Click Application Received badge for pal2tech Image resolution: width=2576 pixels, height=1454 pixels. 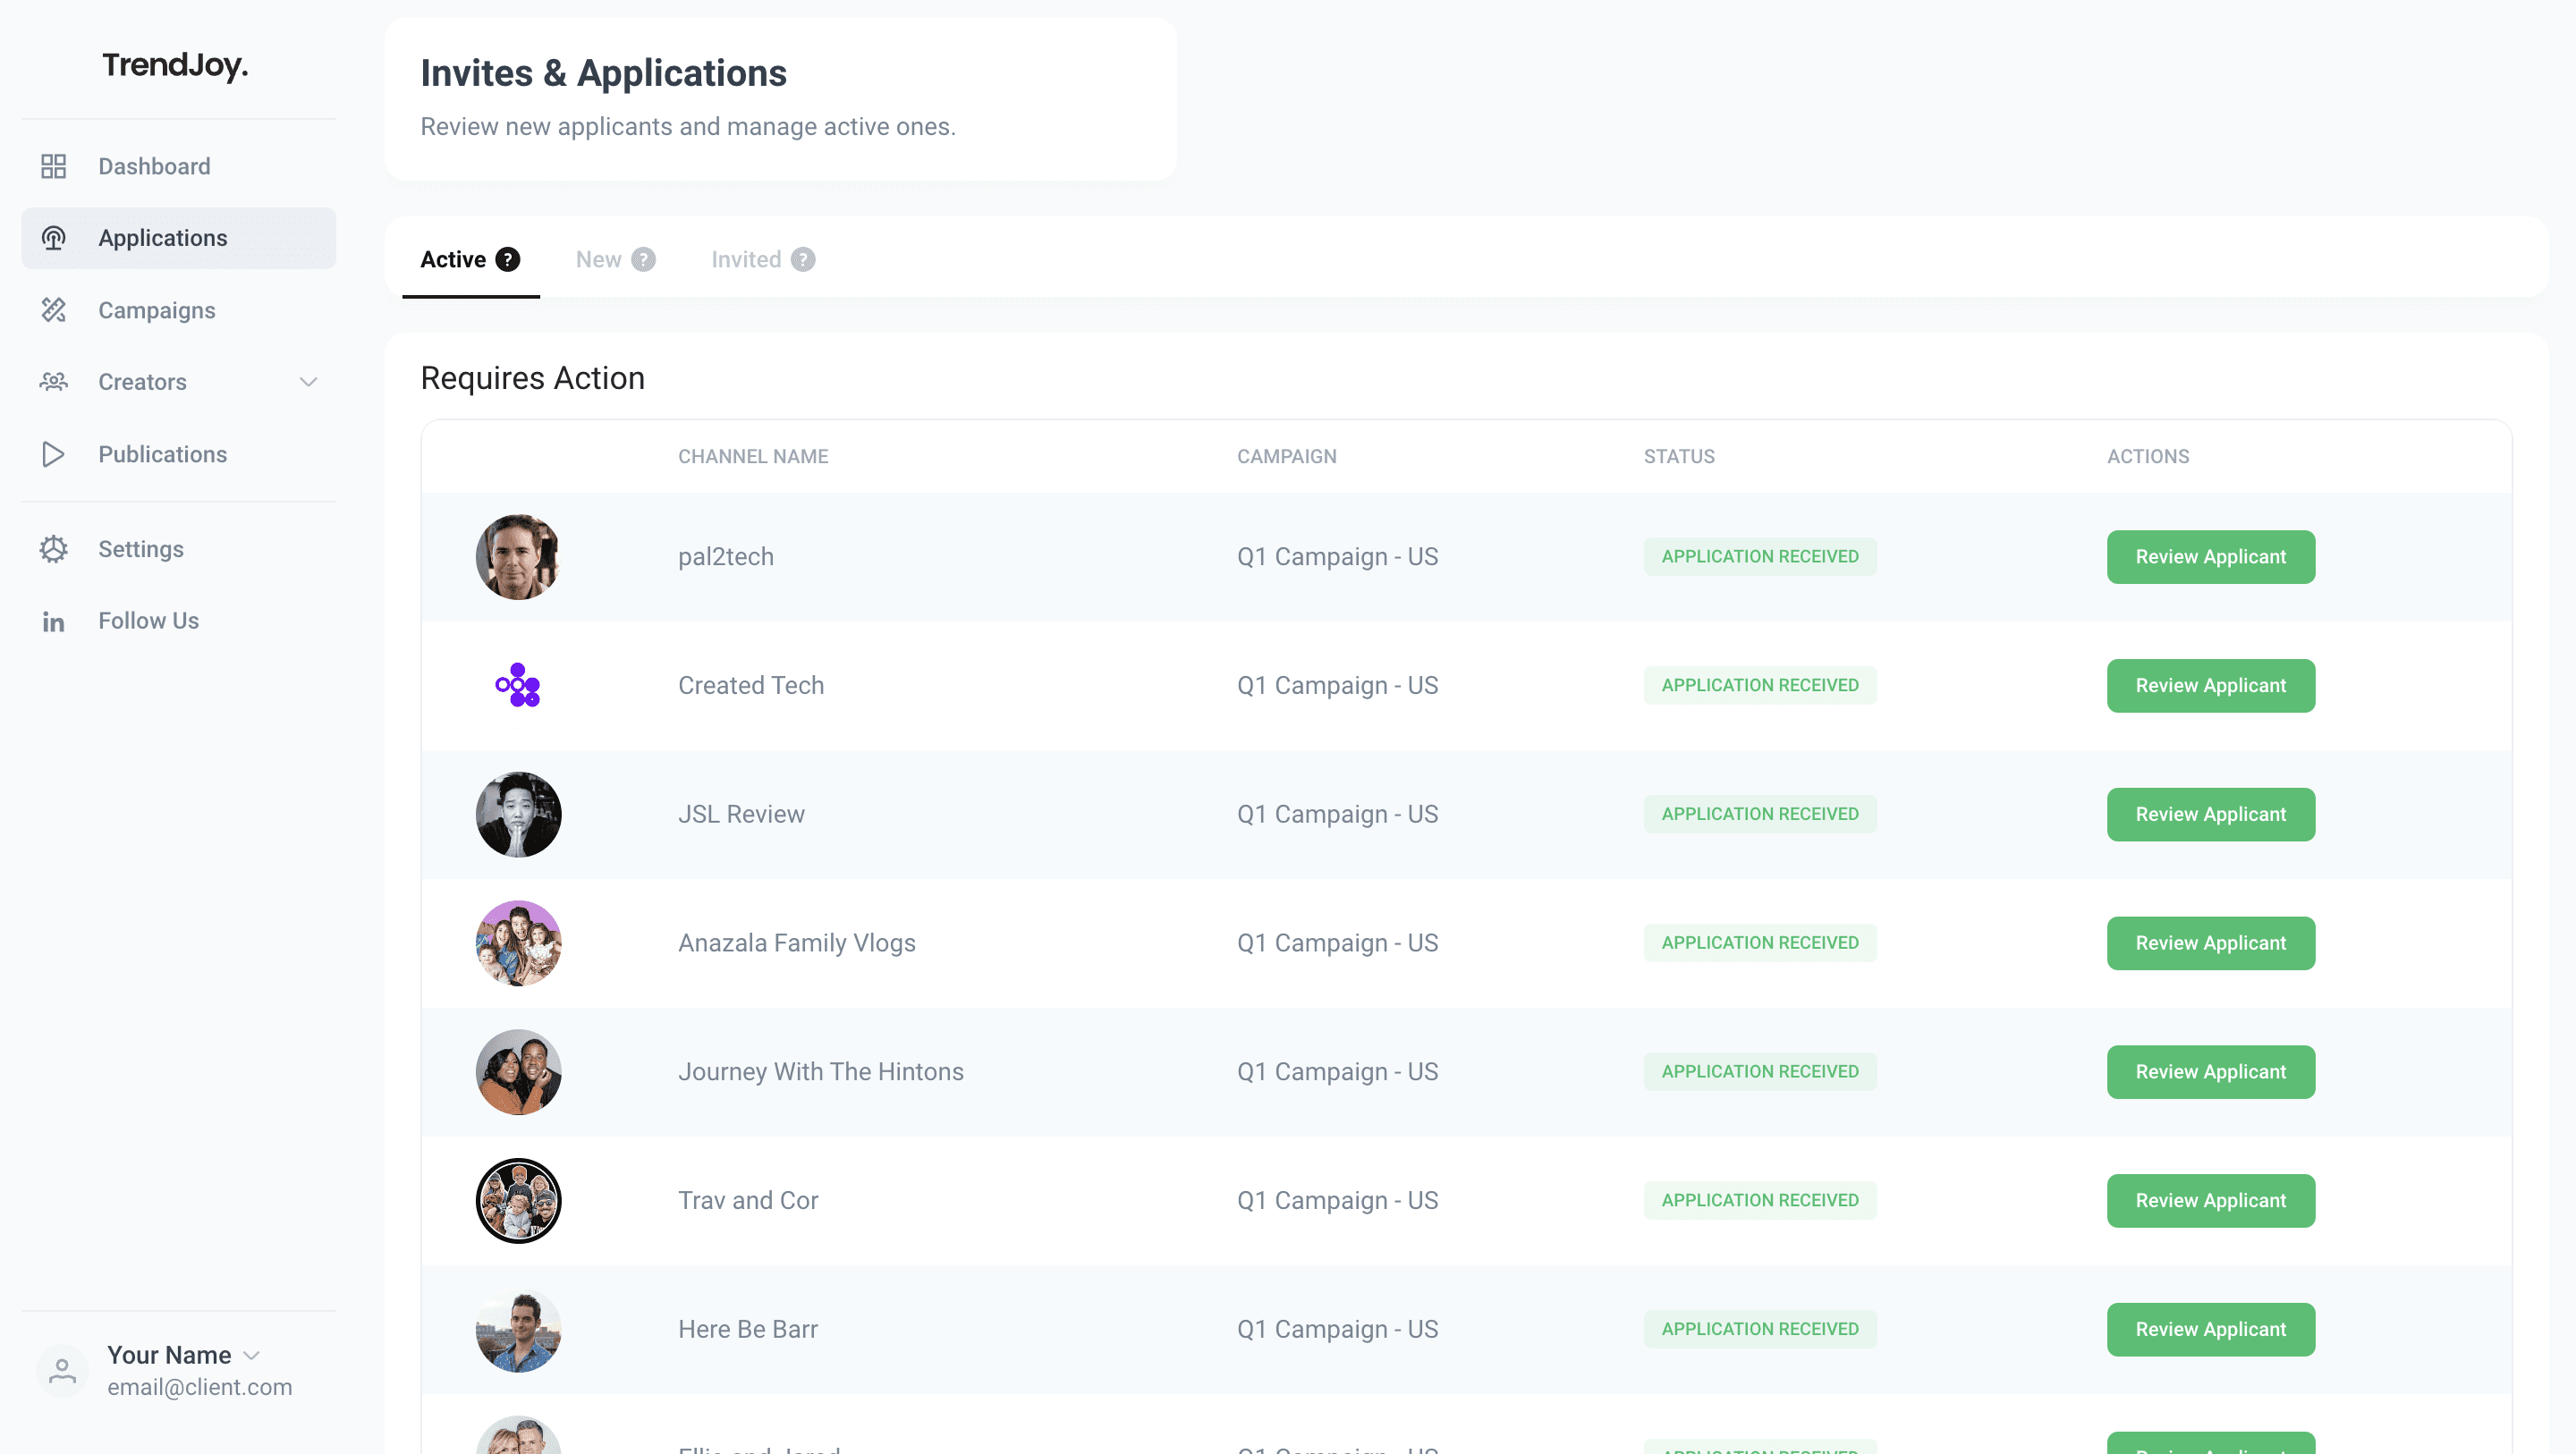(1760, 557)
